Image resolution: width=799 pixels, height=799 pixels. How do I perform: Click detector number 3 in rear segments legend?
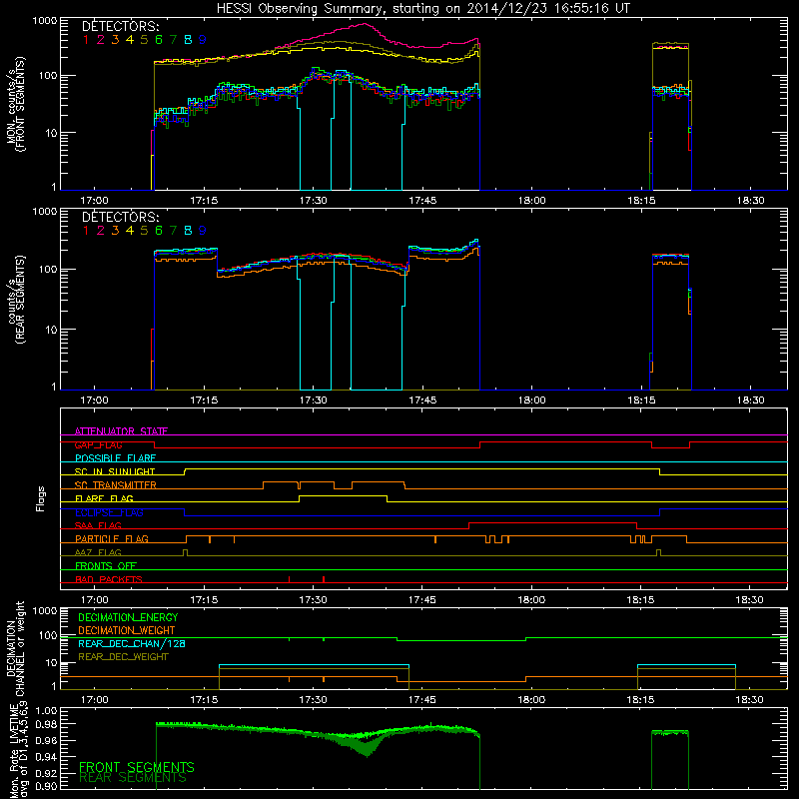pos(115,231)
